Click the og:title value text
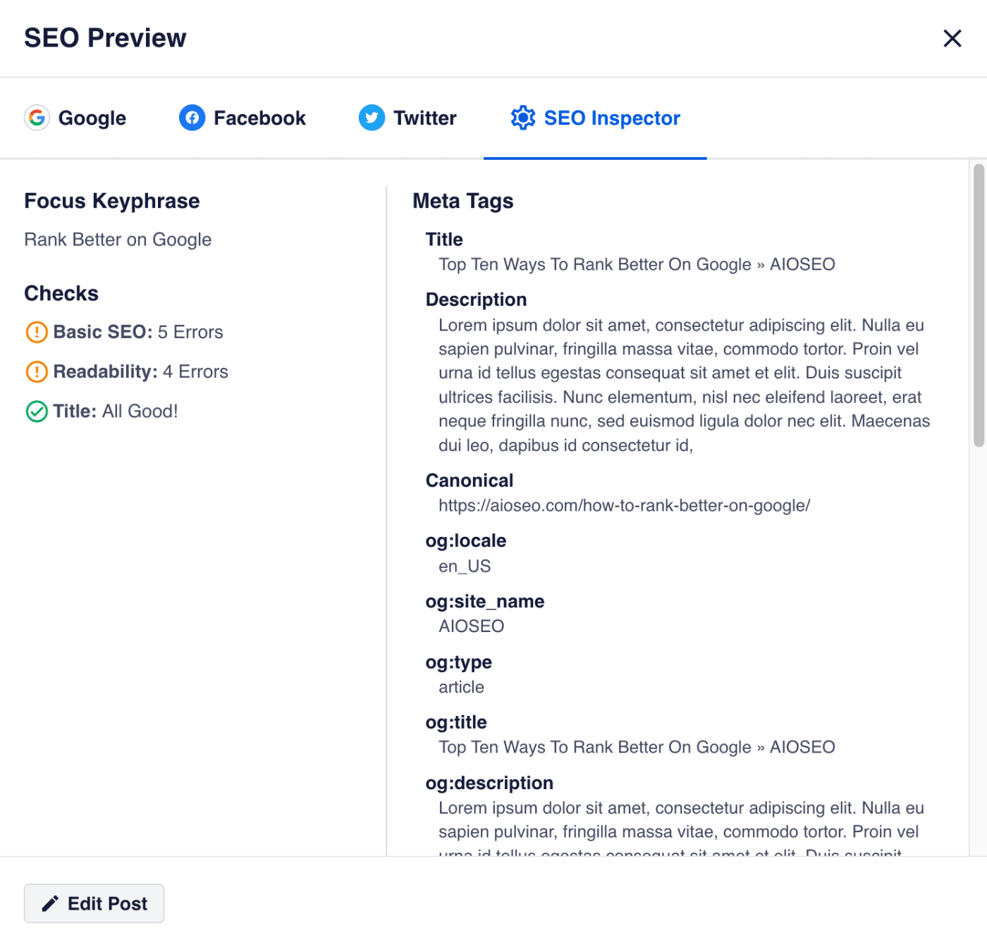The height and width of the screenshot is (947, 987). tap(637, 747)
